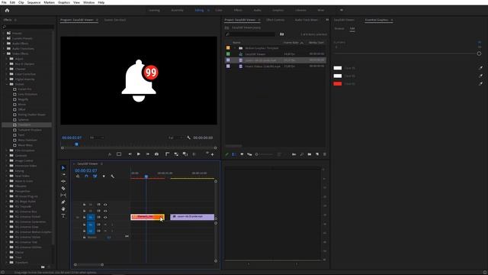Switch to Browse tab in Essential Graphics
The image size is (488, 275).
pos(339,28)
